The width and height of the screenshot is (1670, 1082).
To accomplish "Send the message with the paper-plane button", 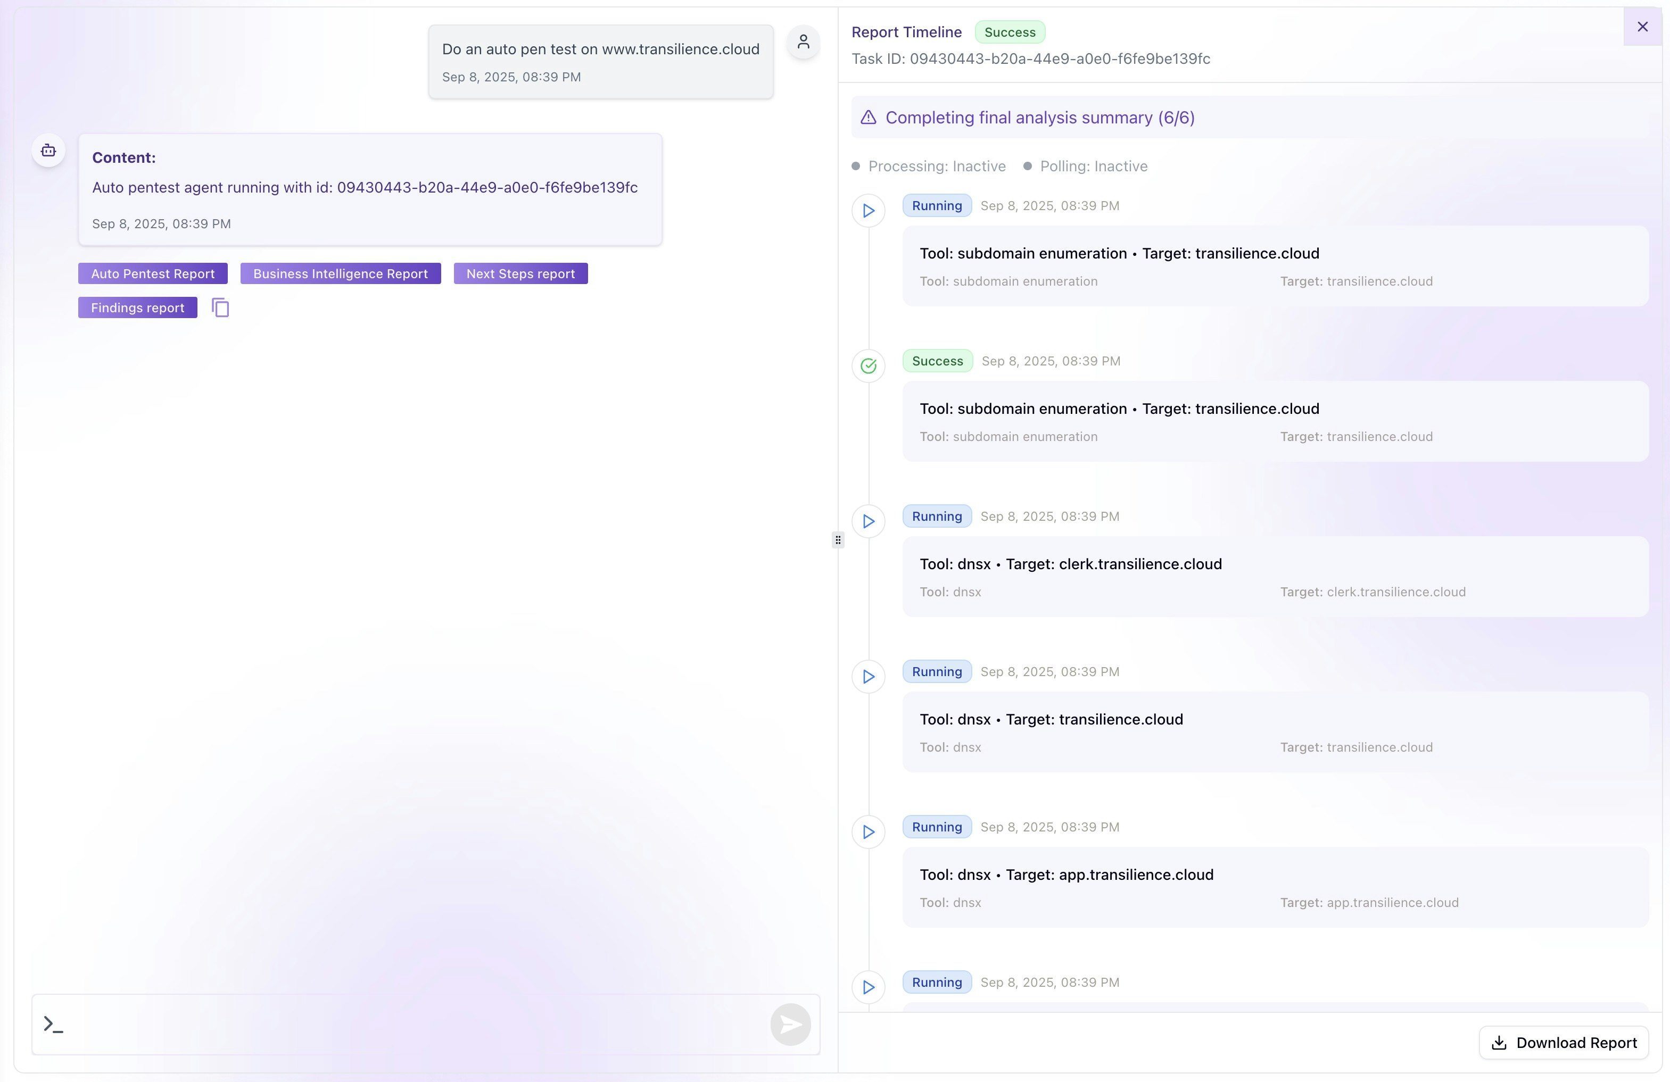I will [791, 1025].
